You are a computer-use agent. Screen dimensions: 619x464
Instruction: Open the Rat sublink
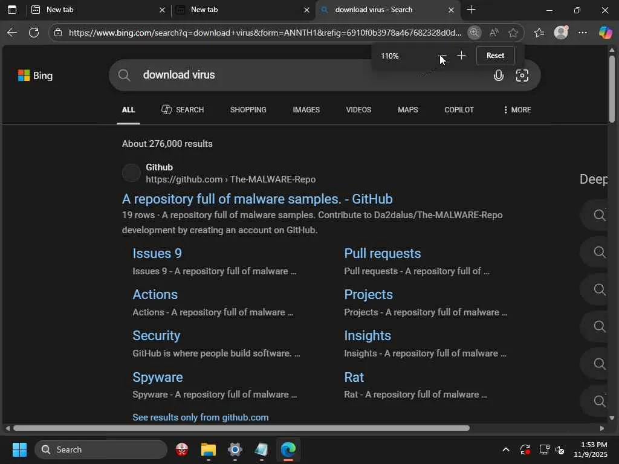354,377
